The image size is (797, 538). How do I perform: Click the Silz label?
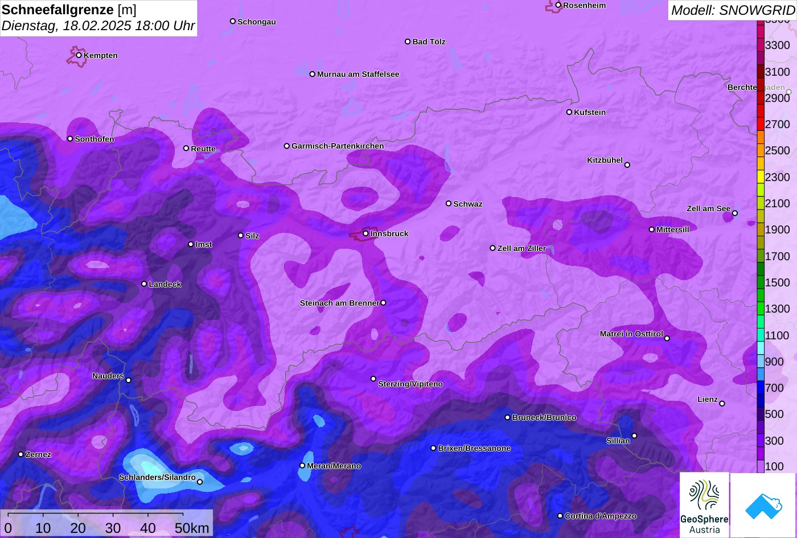pos(252,236)
